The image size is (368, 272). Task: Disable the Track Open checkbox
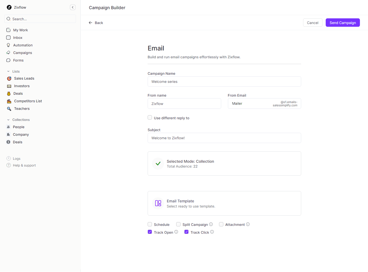[150, 232]
